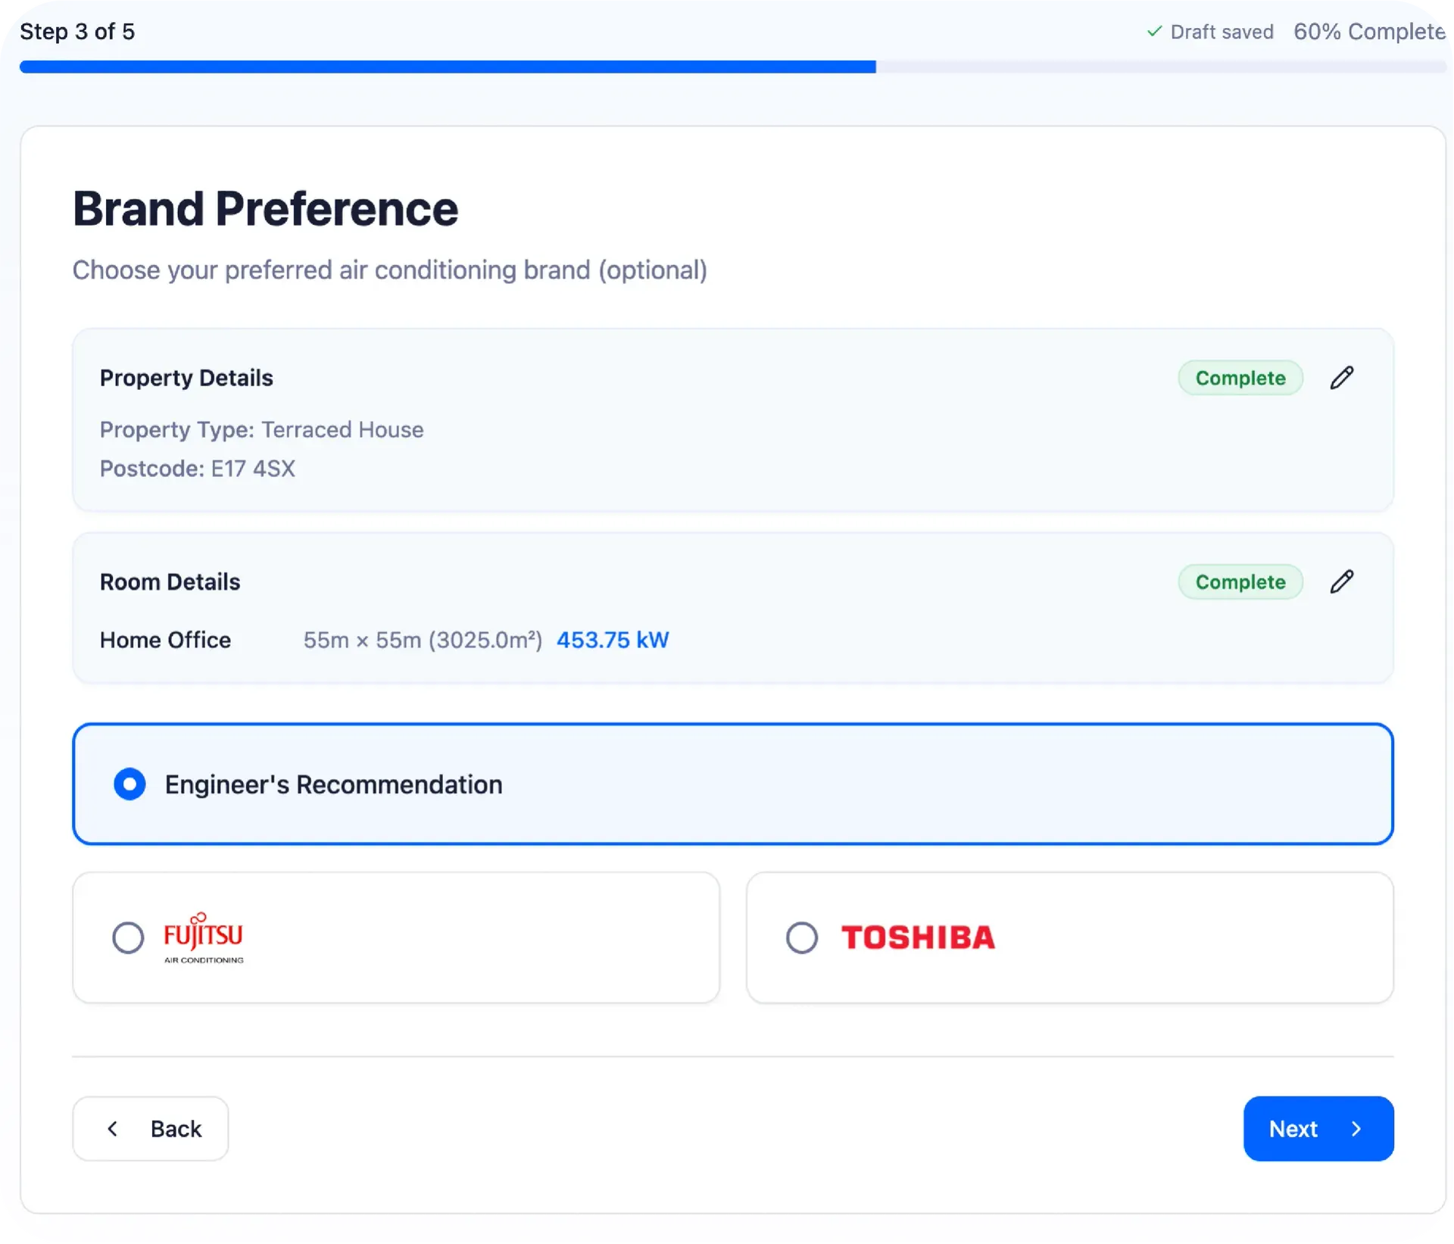This screenshot has height=1244, width=1454.
Task: Click the Draft saved checkmark icon
Action: [1154, 31]
